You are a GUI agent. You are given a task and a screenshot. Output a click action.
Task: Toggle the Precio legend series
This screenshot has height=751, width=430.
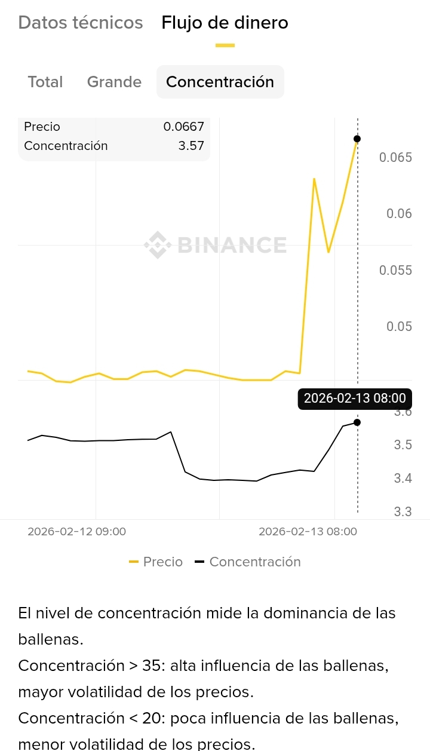click(162, 562)
